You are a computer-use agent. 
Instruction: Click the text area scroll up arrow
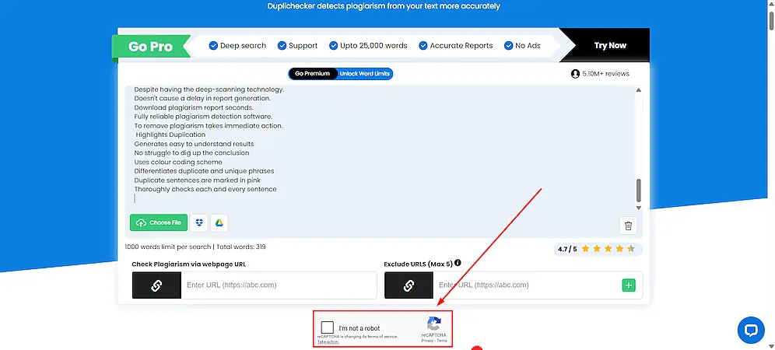point(638,90)
